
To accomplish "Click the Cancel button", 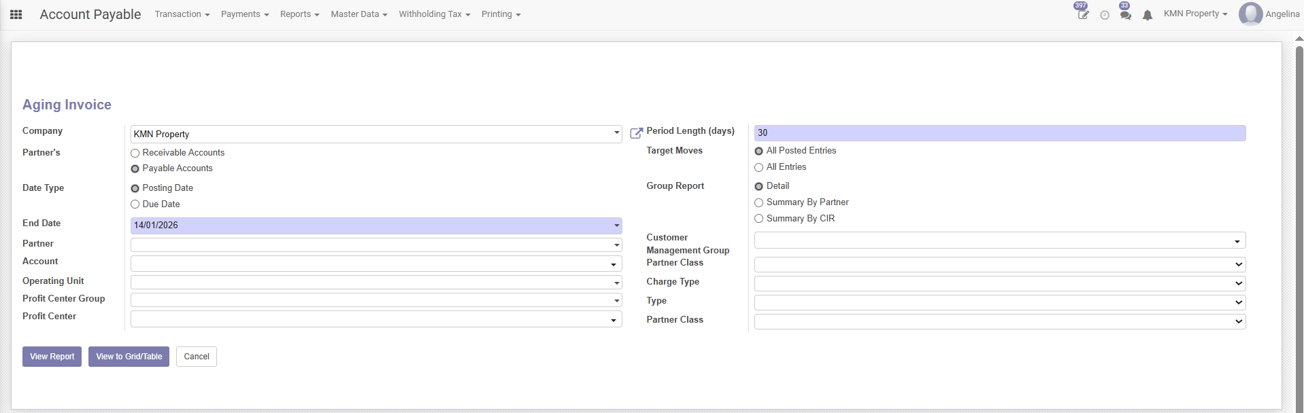I will [x=197, y=357].
